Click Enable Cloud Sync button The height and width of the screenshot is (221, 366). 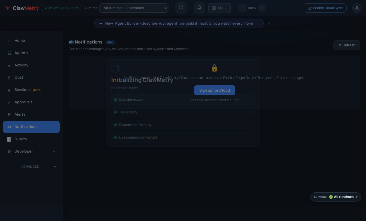pyautogui.click(x=326, y=8)
